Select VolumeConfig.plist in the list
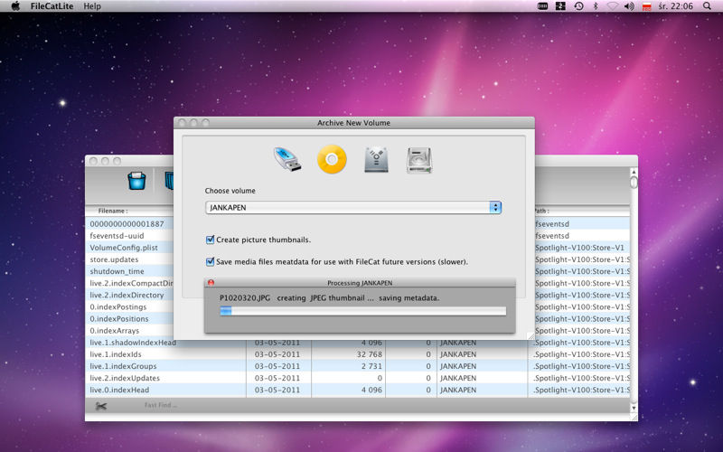This screenshot has height=452, width=723. (124, 248)
